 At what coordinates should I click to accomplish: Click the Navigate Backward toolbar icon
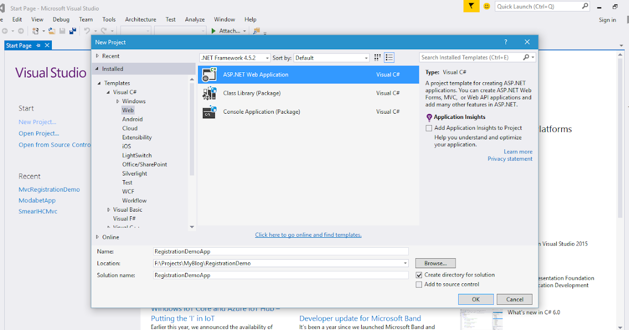[x=4, y=31]
